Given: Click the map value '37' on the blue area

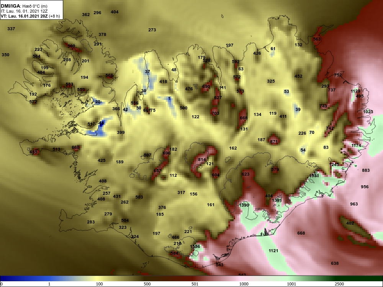Looking at the screenshot, I should pyautogui.click(x=147, y=72).
